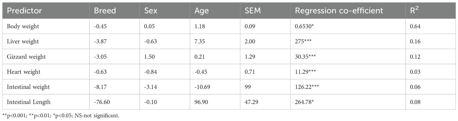This screenshot has height=121, width=458.
Task: Select the Gizzard weight row label
Action: tap(26, 57)
